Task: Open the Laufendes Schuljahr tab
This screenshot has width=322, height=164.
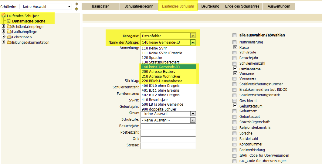Action: point(178,6)
